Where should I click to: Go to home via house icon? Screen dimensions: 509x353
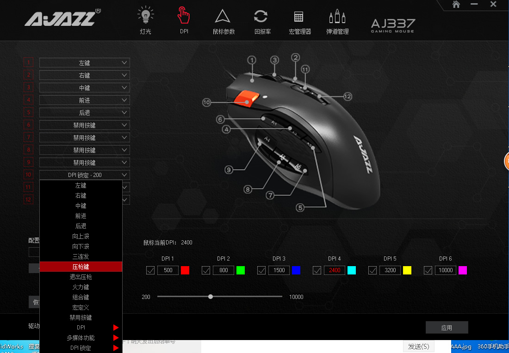pos(456,4)
